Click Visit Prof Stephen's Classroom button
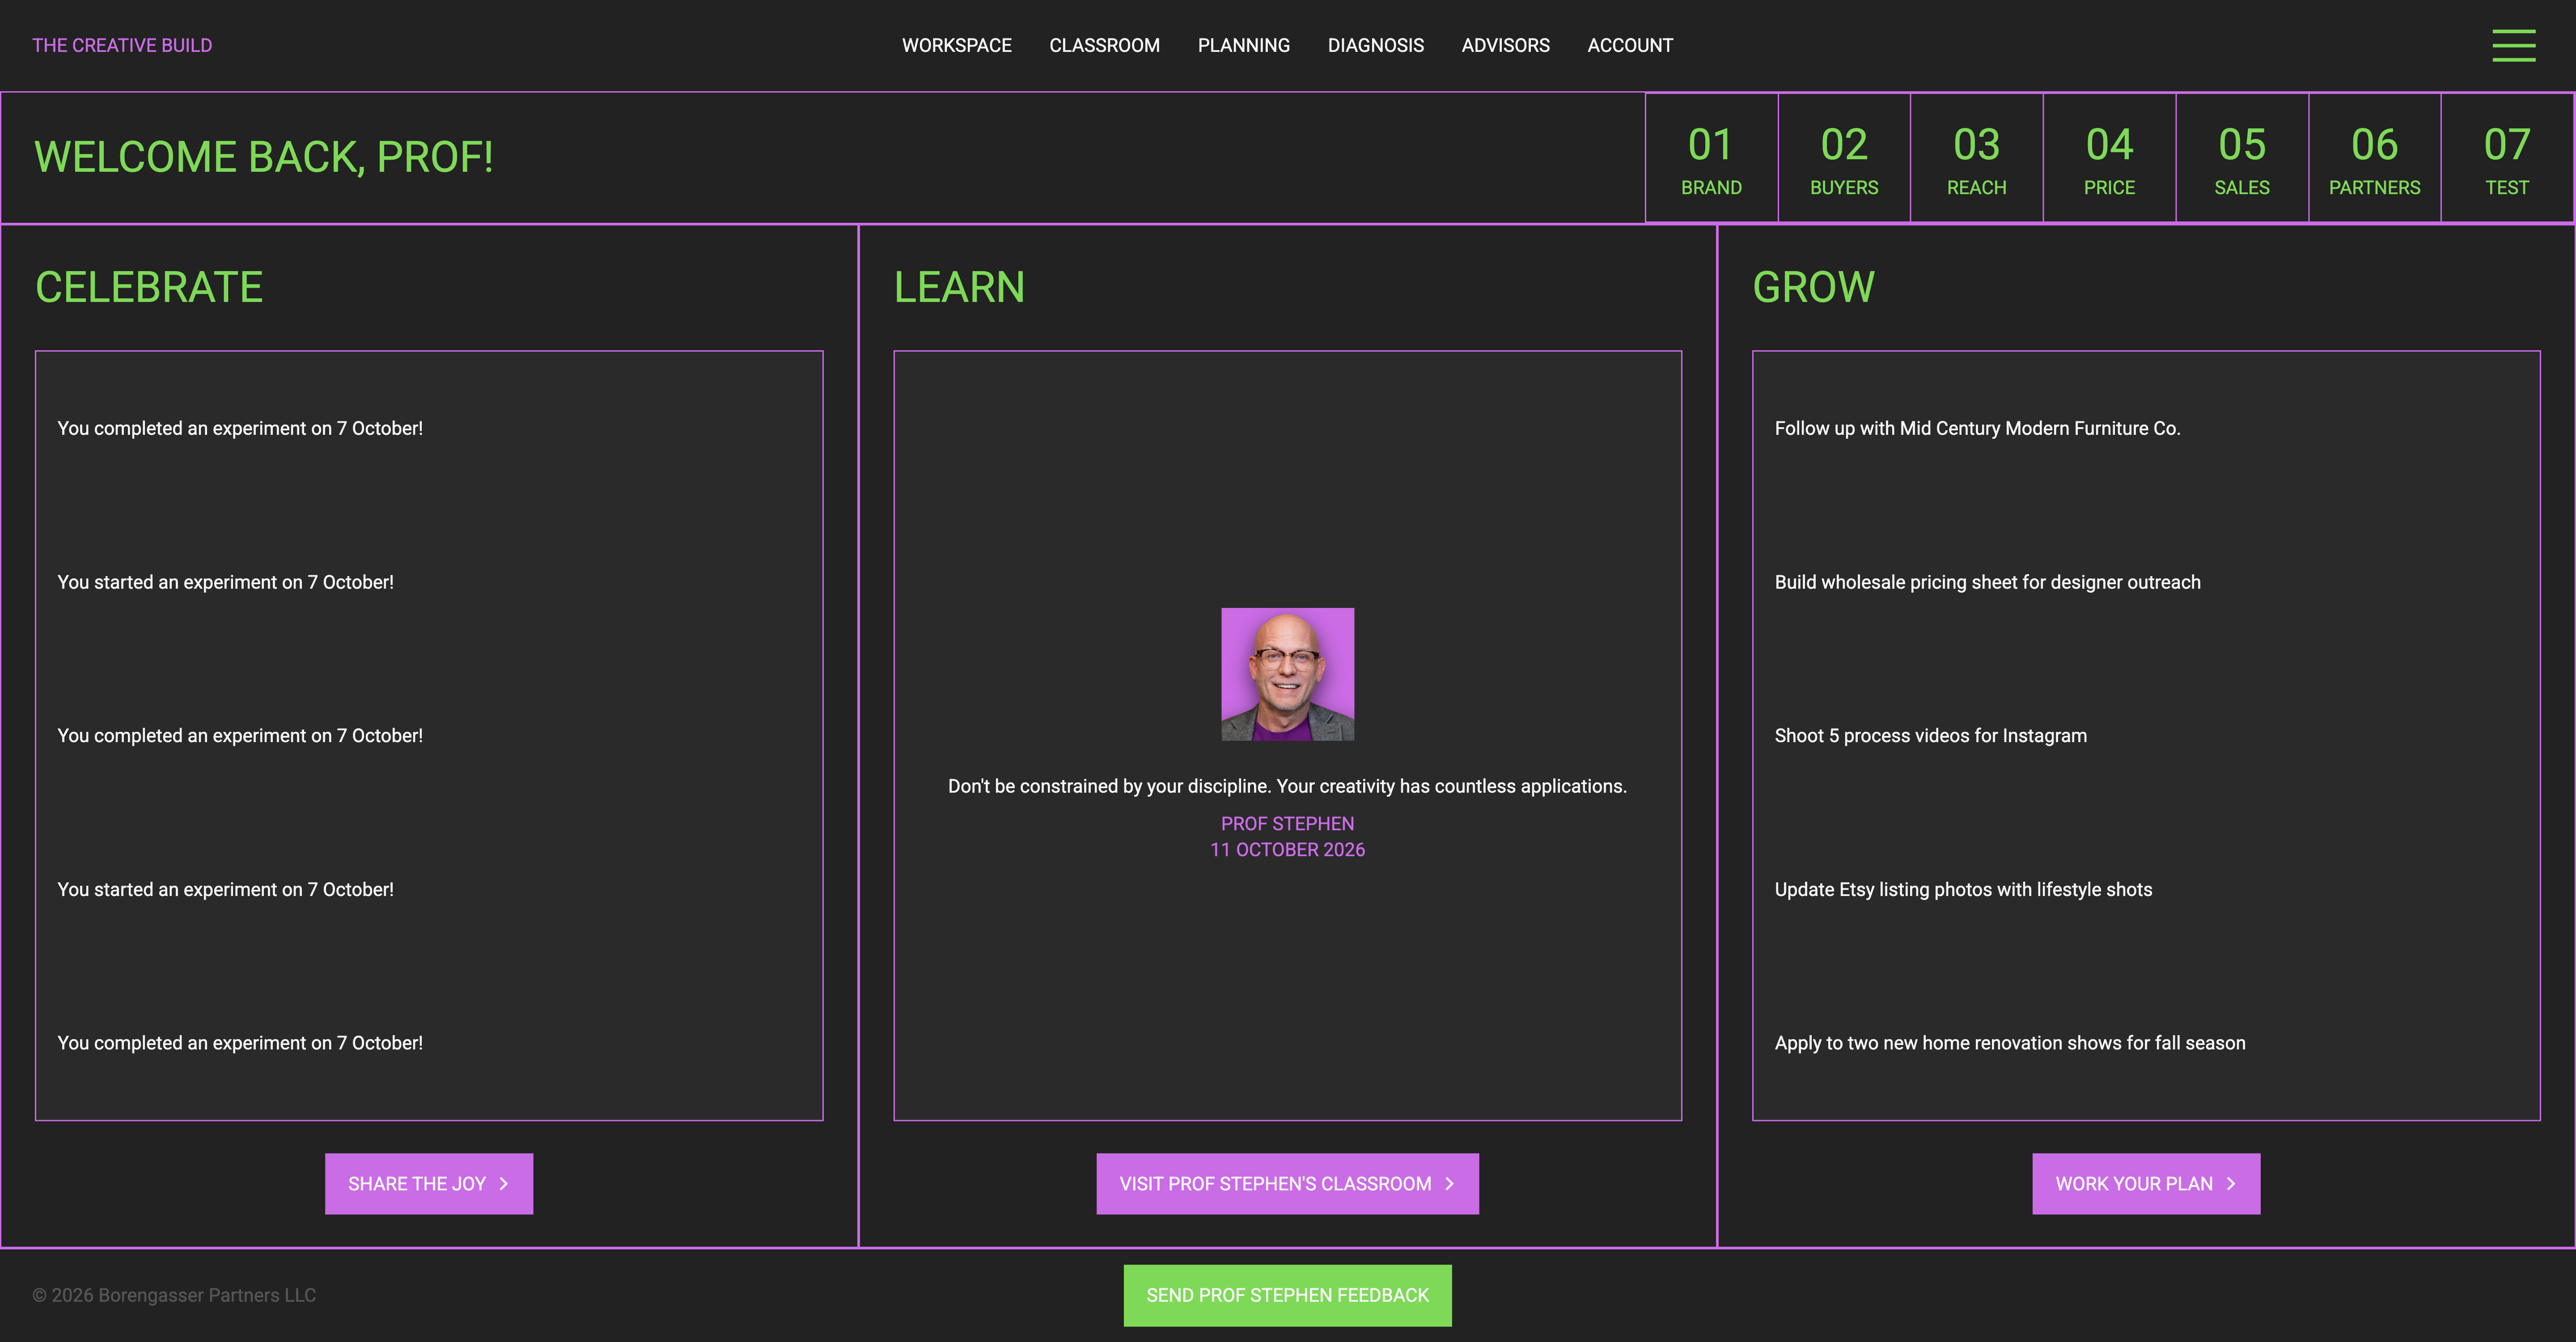2576x1342 pixels. click(x=1287, y=1184)
